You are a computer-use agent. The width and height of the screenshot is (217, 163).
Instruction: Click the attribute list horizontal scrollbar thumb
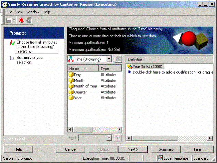(x=83, y=130)
